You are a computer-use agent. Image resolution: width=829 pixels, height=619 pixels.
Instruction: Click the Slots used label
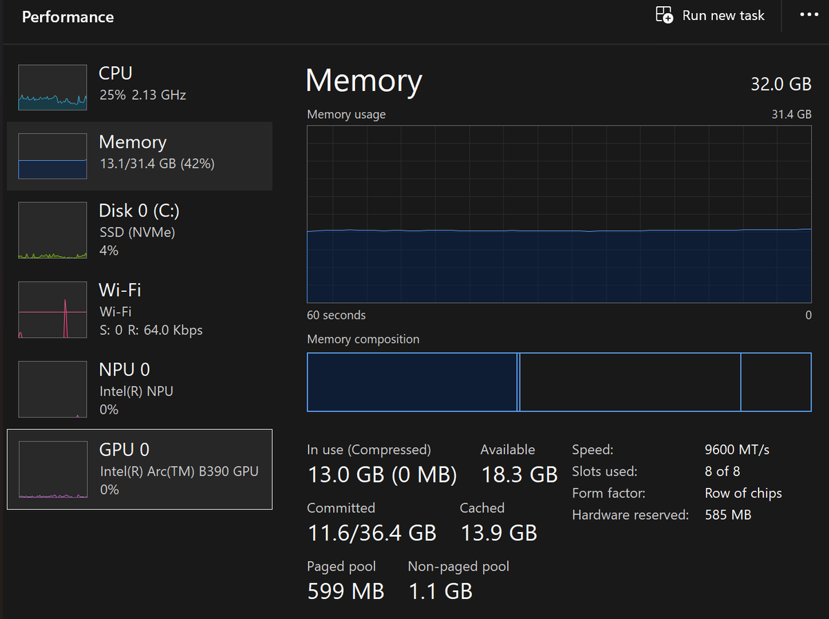604,472
